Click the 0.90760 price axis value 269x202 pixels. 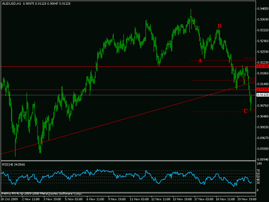click(x=263, y=106)
